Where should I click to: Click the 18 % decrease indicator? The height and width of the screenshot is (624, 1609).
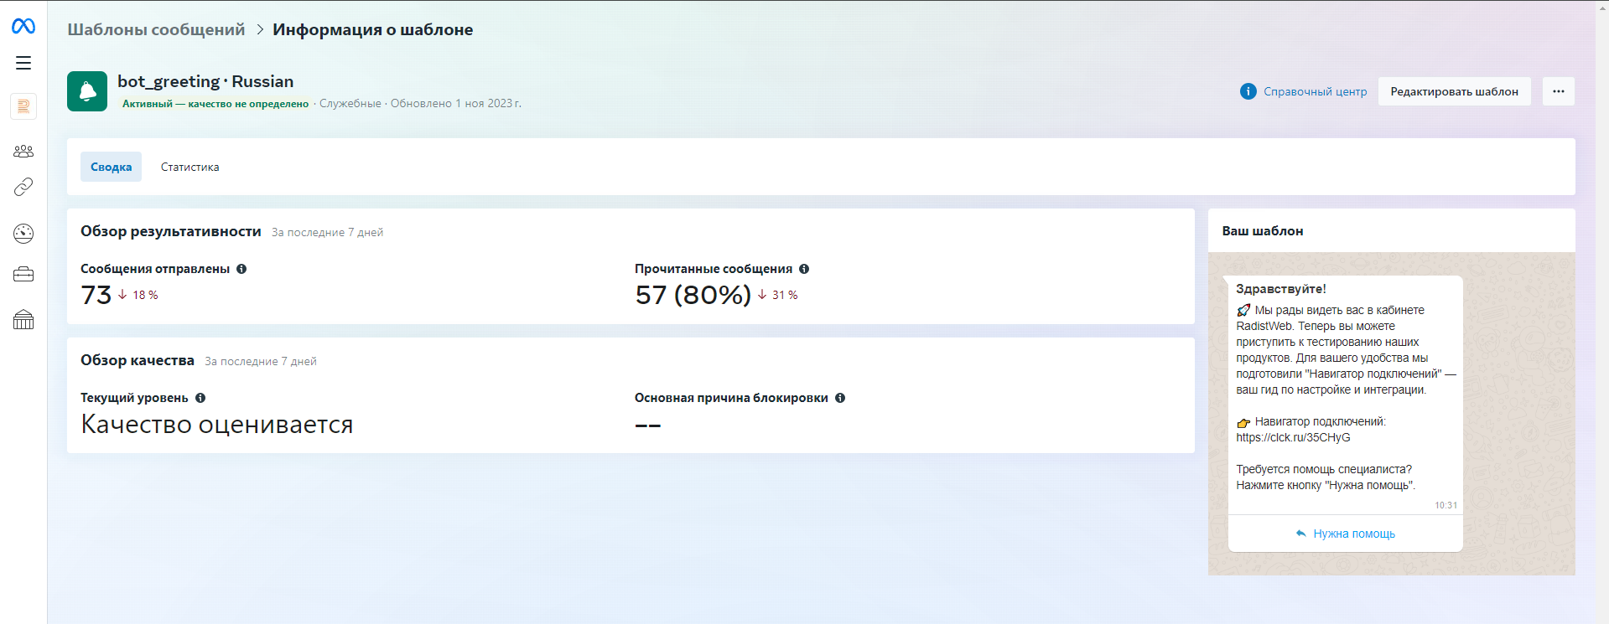click(138, 295)
